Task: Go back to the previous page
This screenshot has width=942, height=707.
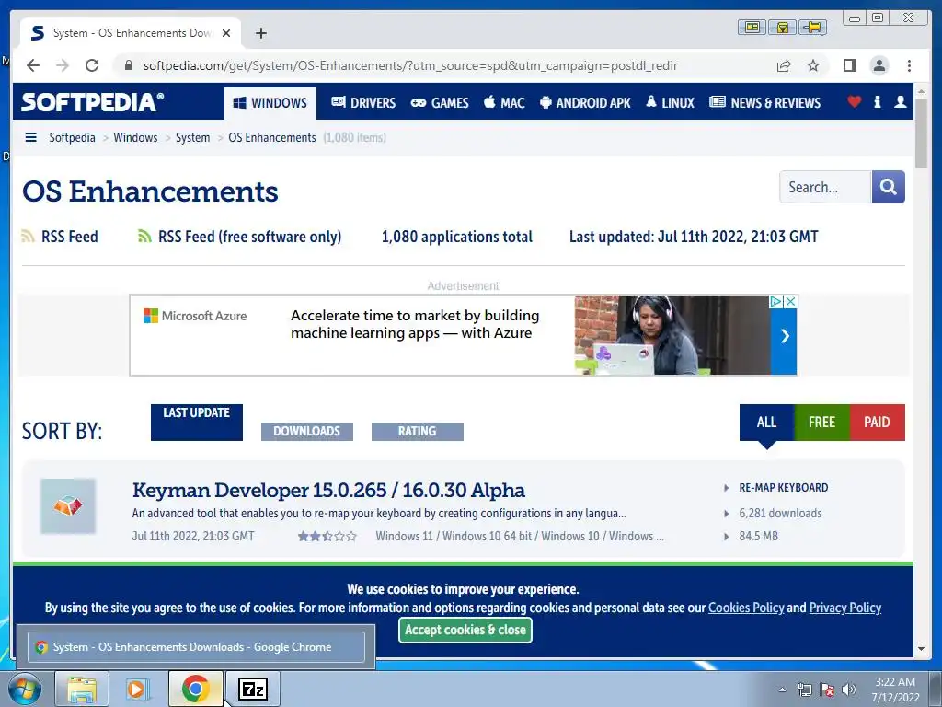Action: coord(33,65)
